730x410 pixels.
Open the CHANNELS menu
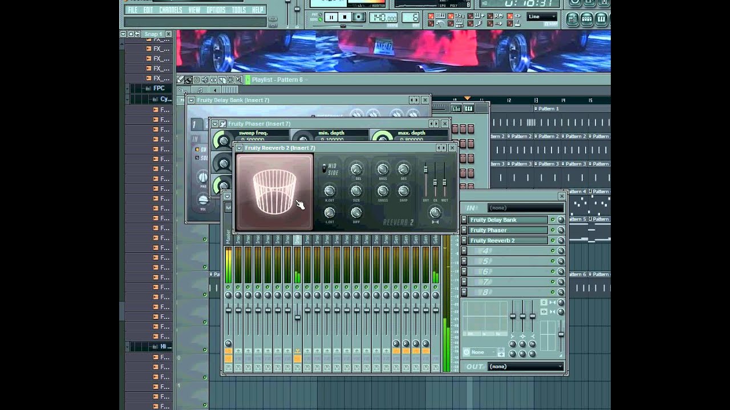(x=171, y=10)
